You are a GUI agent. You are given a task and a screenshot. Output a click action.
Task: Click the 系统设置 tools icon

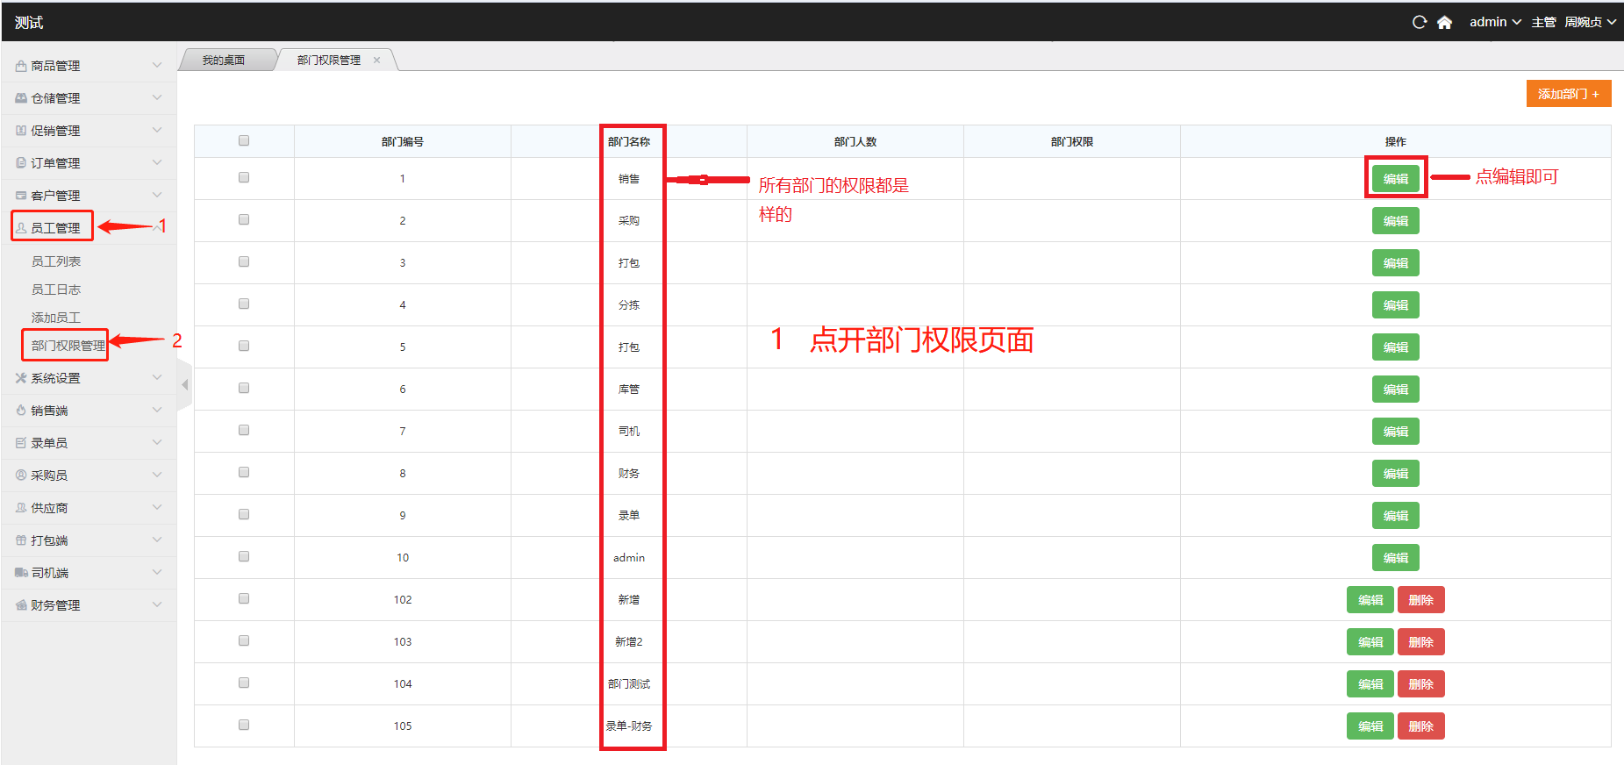(21, 378)
